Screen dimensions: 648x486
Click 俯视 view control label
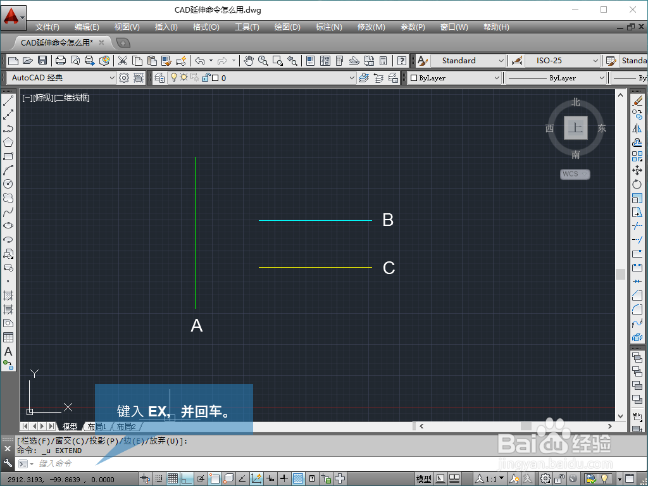tap(44, 98)
